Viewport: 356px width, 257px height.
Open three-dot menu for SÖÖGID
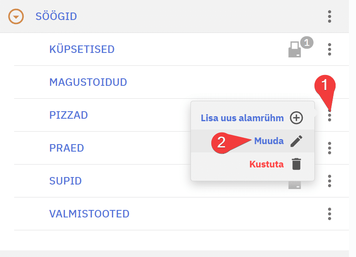[329, 16]
